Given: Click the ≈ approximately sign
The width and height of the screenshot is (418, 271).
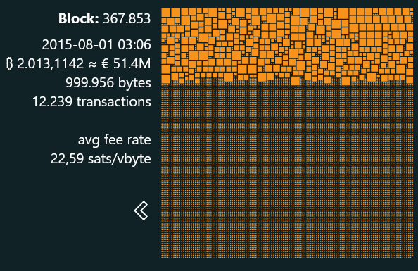Looking at the screenshot, I should pos(92,64).
